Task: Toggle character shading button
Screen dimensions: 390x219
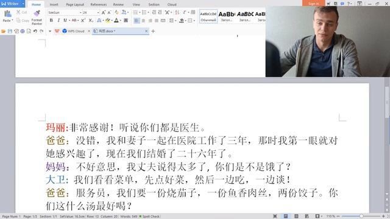Action: click(x=126, y=20)
